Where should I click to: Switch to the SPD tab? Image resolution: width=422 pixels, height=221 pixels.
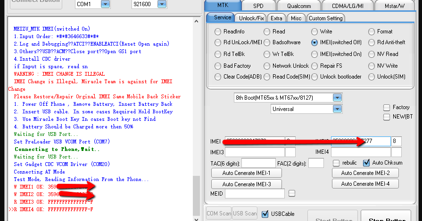258,6
